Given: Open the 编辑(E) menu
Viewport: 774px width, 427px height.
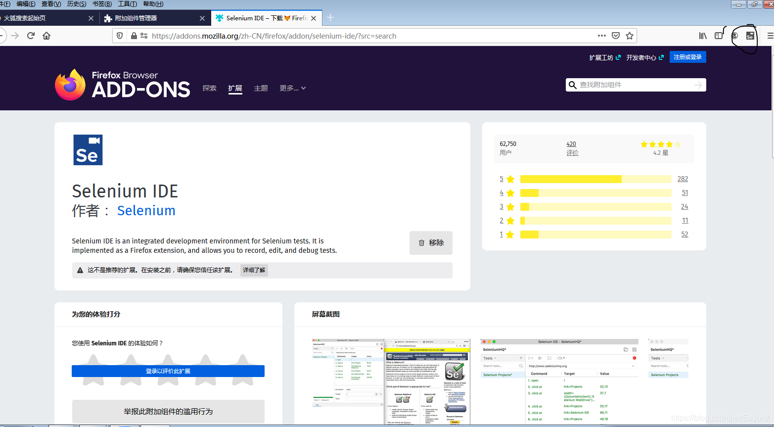Looking at the screenshot, I should 26,4.
